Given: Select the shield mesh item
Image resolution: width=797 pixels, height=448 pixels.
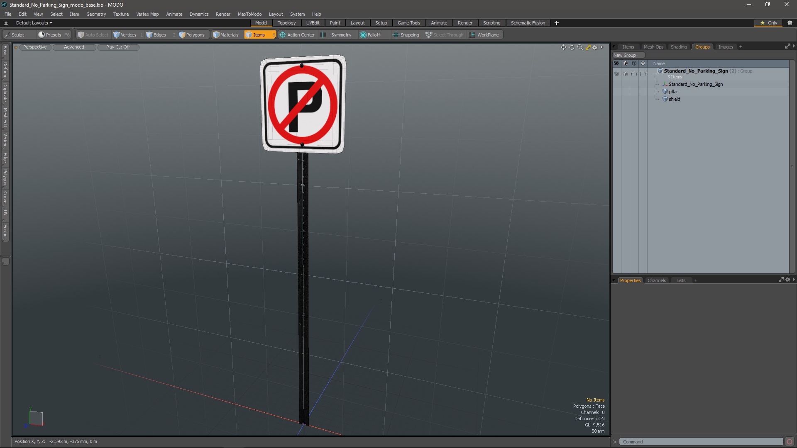Looking at the screenshot, I should click(x=674, y=99).
